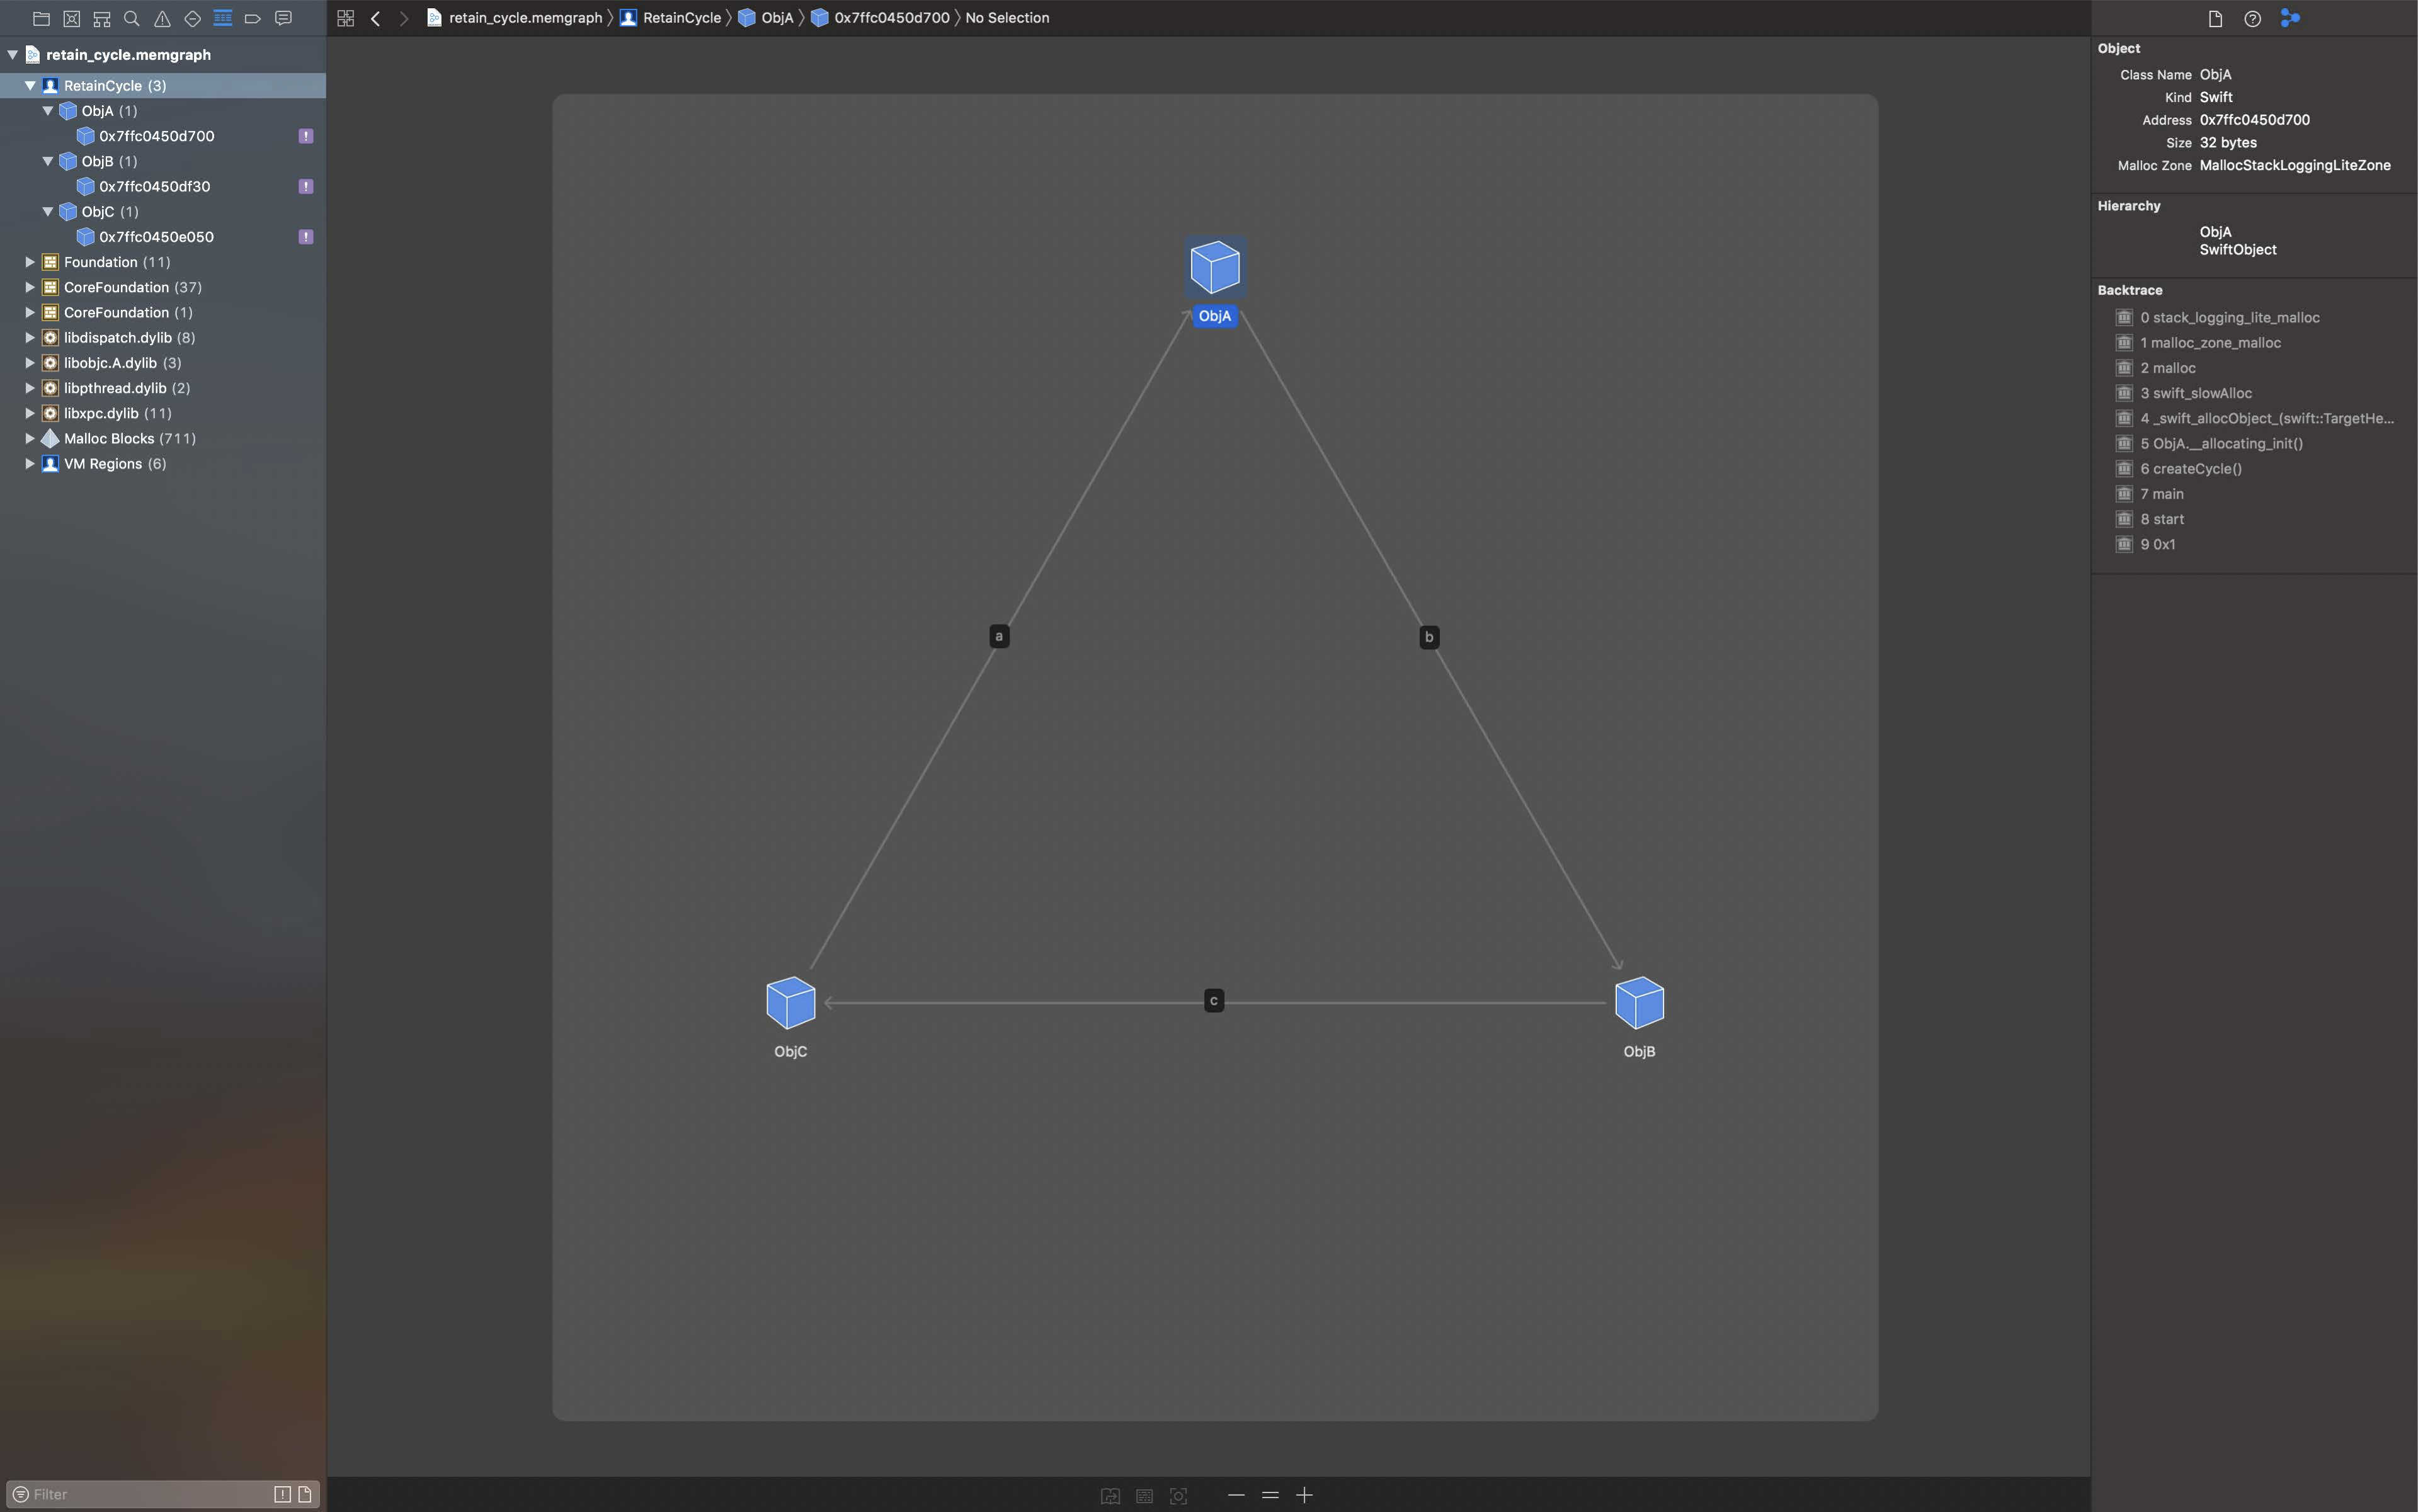
Task: Click No Selection in the jump bar
Action: tap(1007, 18)
